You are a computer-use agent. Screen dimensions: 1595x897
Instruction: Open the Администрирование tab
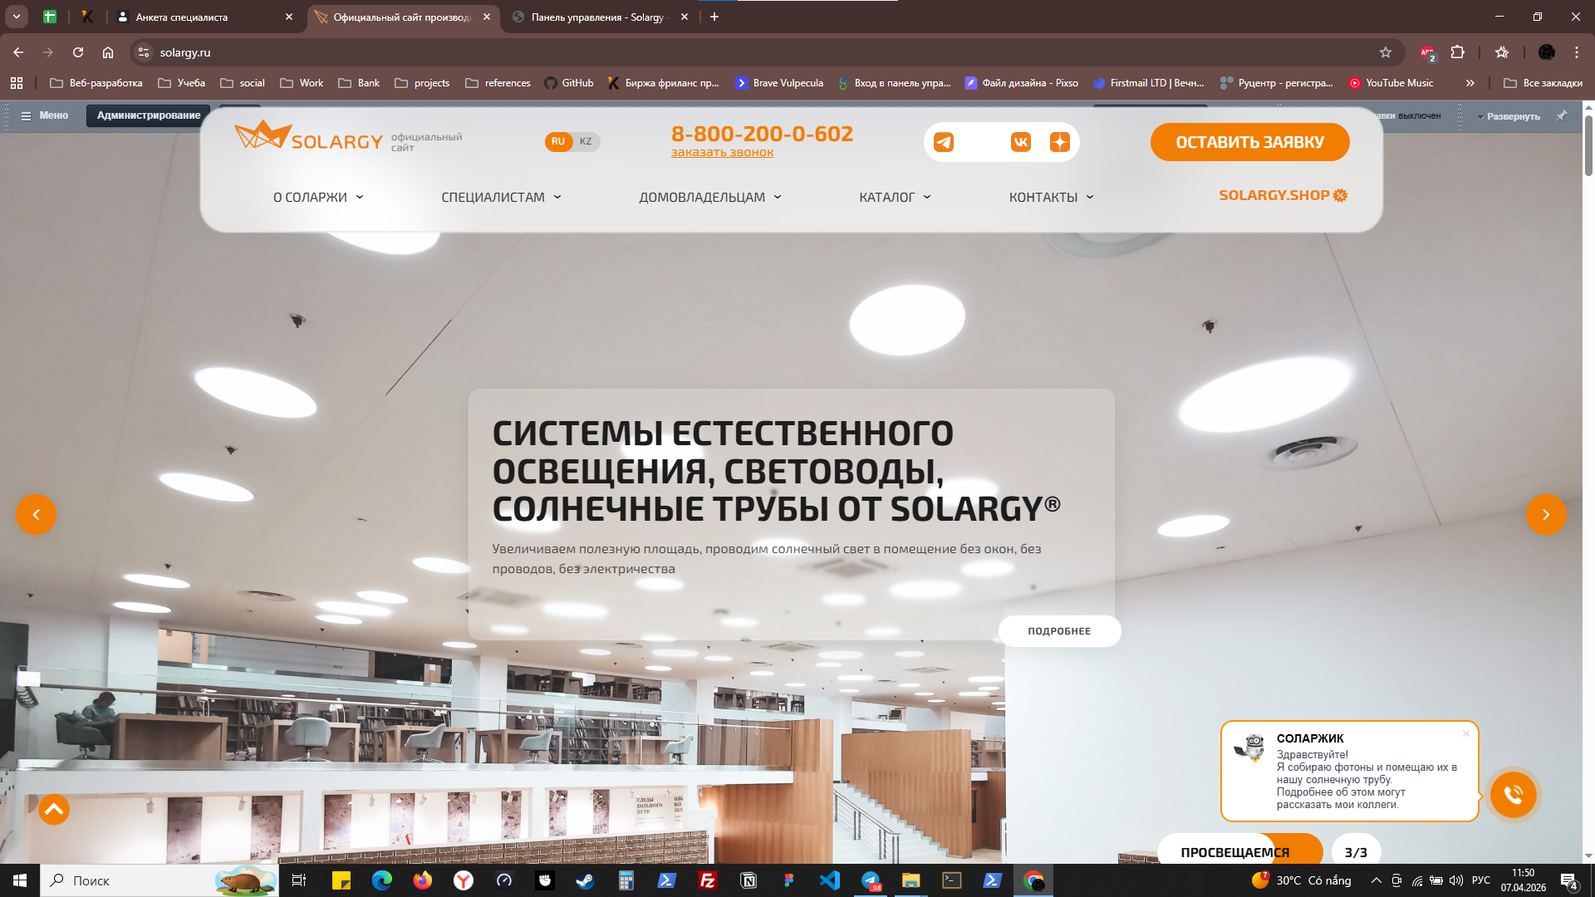148,115
